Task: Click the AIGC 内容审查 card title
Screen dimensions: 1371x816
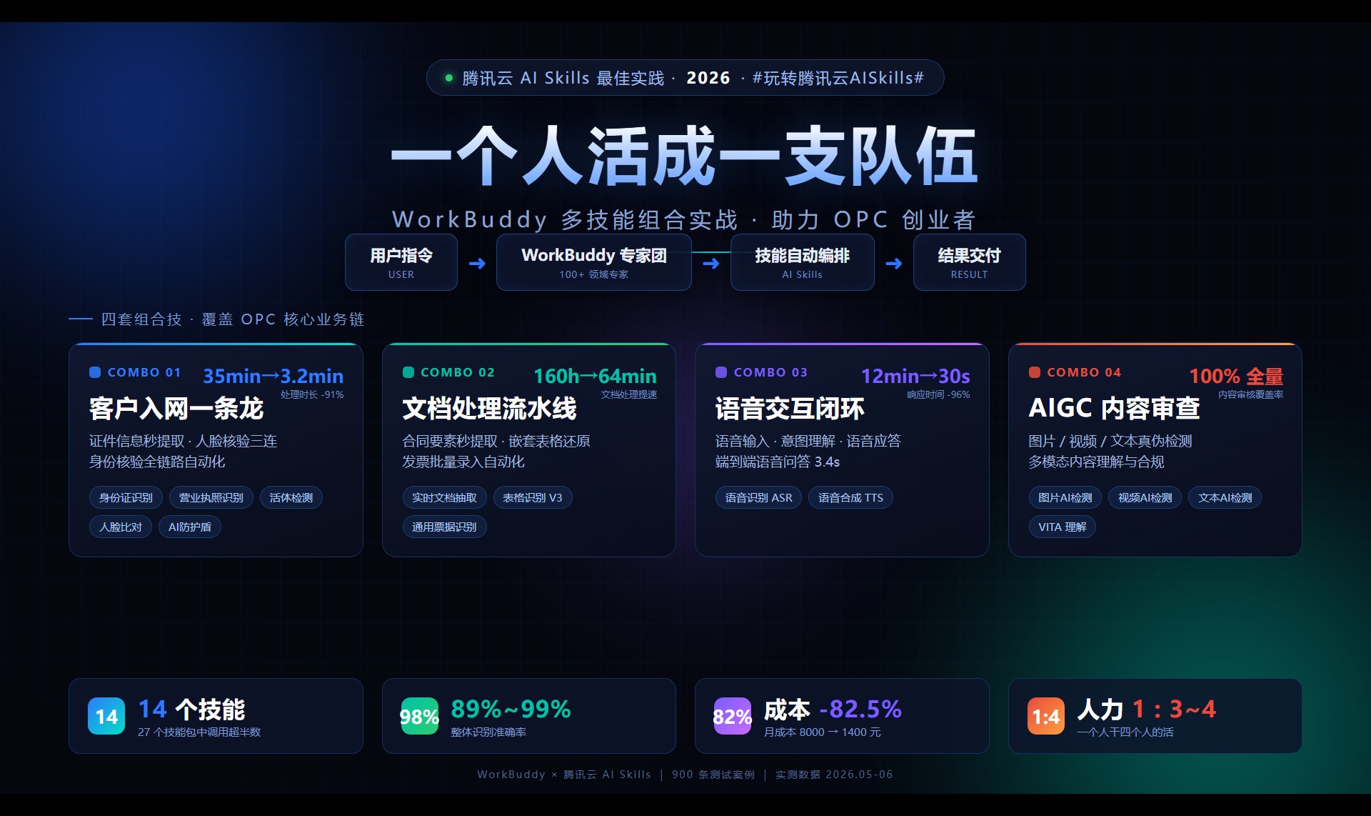Action: (x=1114, y=408)
